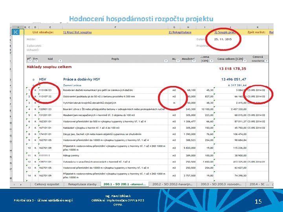Open the '200.3 - SO 200.3 rozvodn...' sheet tab
The width and height of the screenshot is (283, 212).
point(221,184)
